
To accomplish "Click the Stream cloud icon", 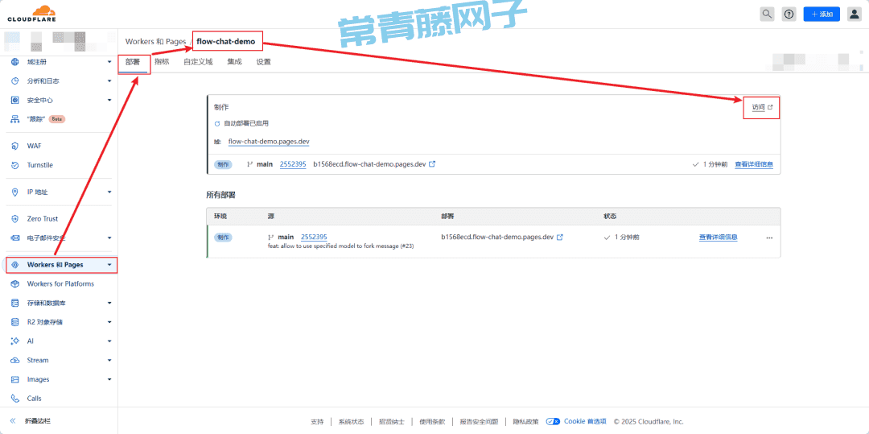I will point(15,360).
